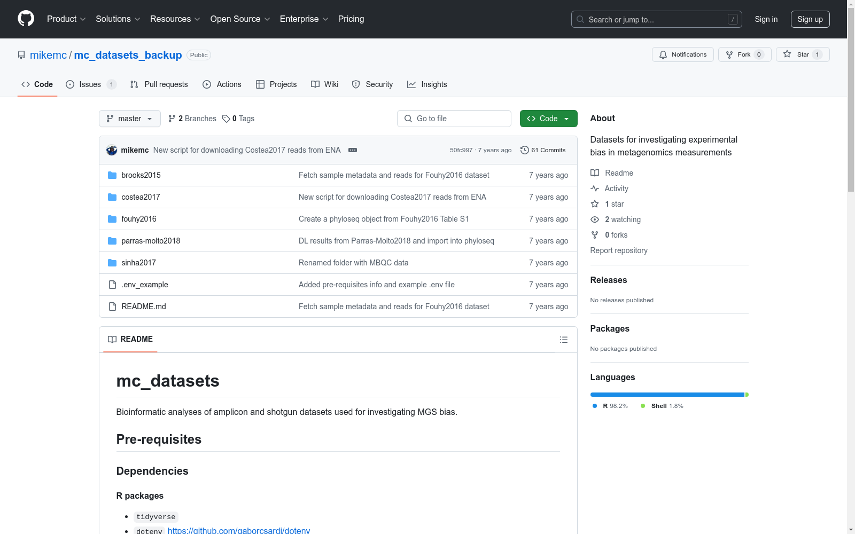Select the README tab in the file viewer
The image size is (855, 534).
click(130, 339)
